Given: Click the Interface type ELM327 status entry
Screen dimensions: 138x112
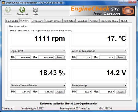Looking at the screenshot, I should click(x=33, y=108).
